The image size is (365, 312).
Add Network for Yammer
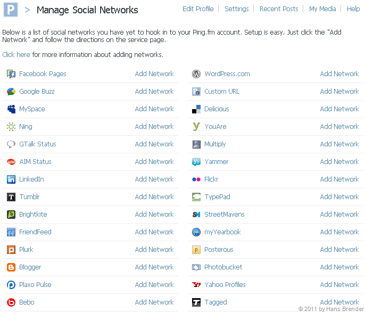point(339,162)
